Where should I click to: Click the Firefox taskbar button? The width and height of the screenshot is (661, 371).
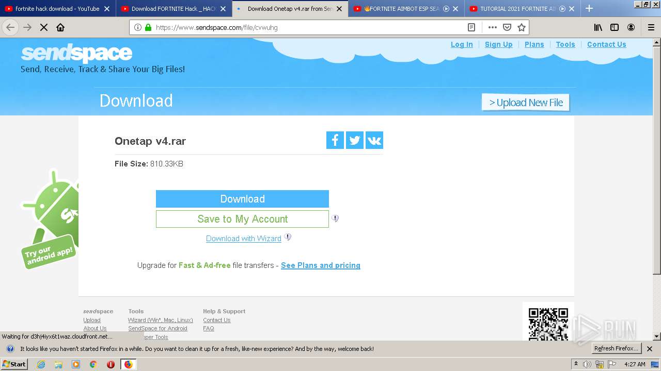click(128, 364)
